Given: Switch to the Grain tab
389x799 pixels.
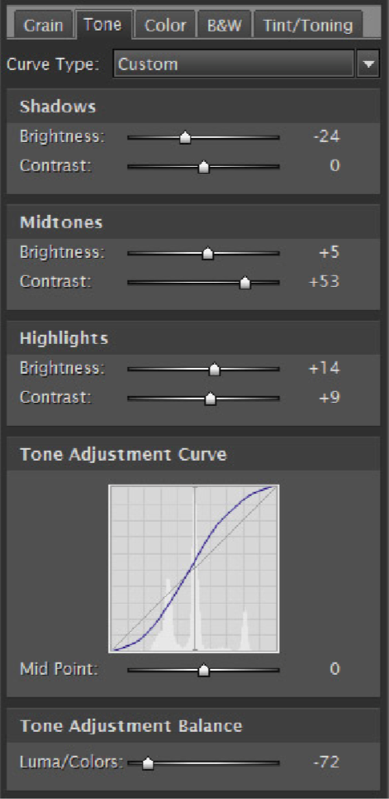Looking at the screenshot, I should (43, 26).
